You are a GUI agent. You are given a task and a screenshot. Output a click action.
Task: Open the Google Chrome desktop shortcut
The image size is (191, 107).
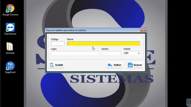pos(10,10)
